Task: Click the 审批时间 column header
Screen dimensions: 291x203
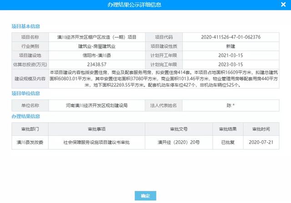Action: [x=261, y=129]
